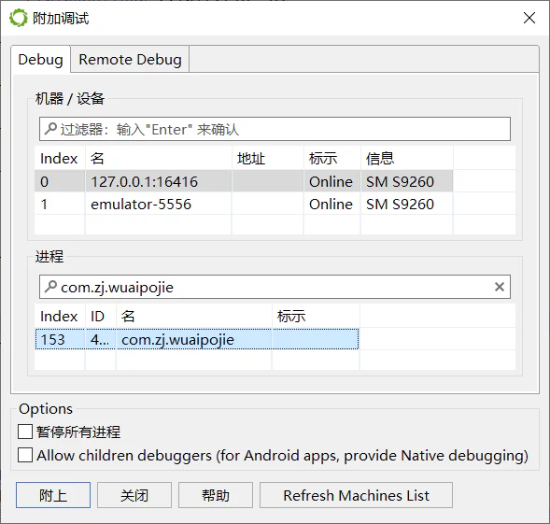The width and height of the screenshot is (550, 524).
Task: Click the 名 column header in device table
Action: click(x=158, y=158)
